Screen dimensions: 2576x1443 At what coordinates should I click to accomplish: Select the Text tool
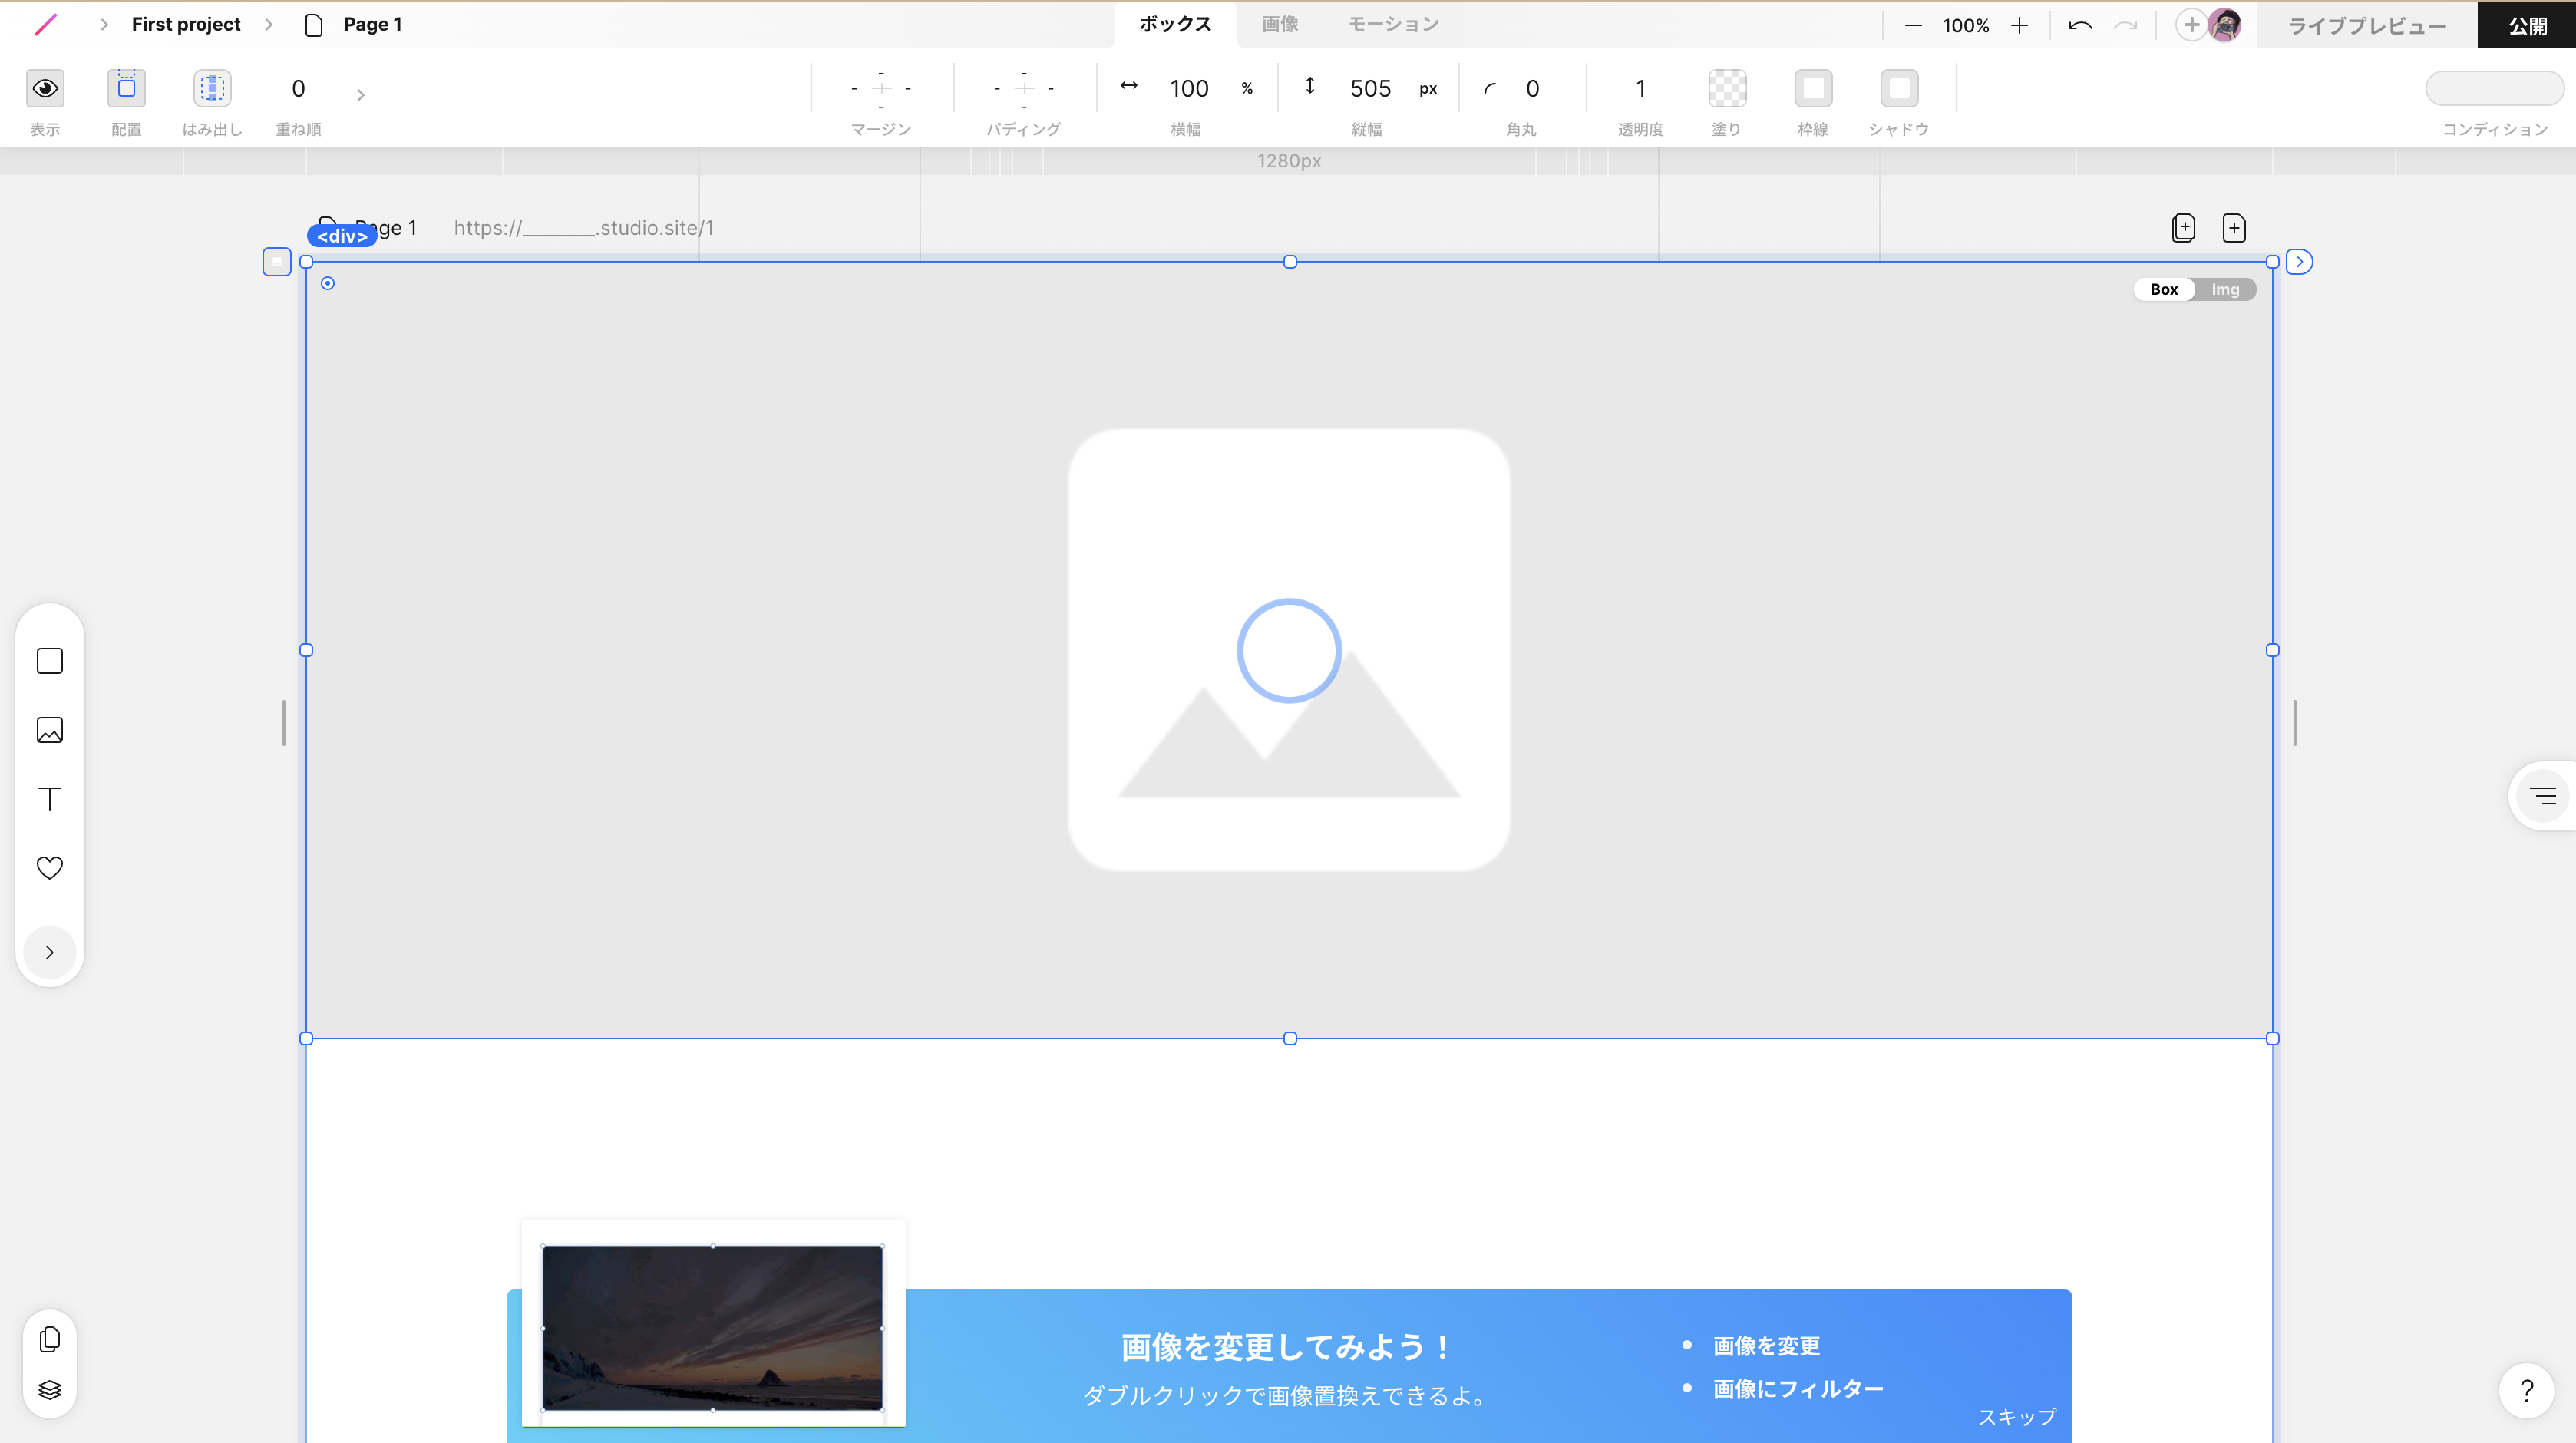point(50,799)
